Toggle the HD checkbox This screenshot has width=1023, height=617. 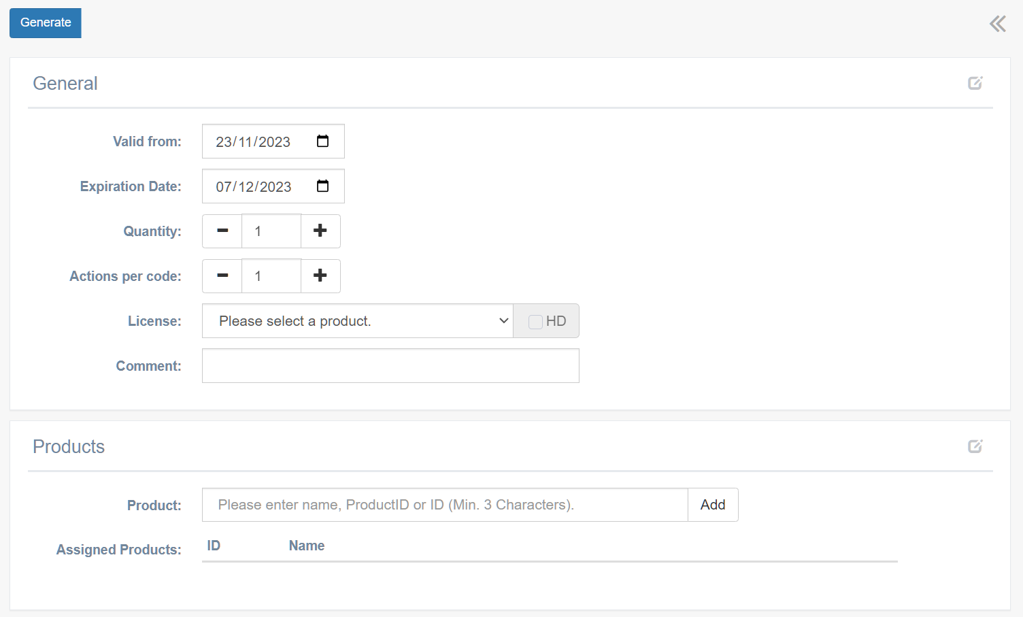[535, 322]
